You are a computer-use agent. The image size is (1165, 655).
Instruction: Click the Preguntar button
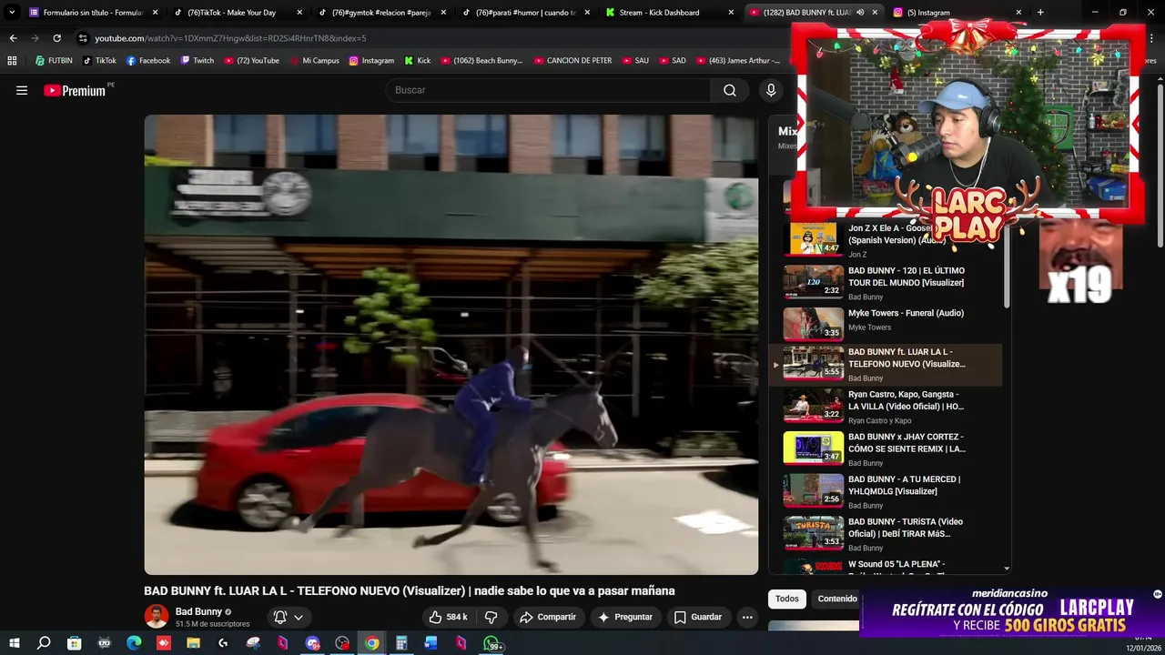coord(624,617)
